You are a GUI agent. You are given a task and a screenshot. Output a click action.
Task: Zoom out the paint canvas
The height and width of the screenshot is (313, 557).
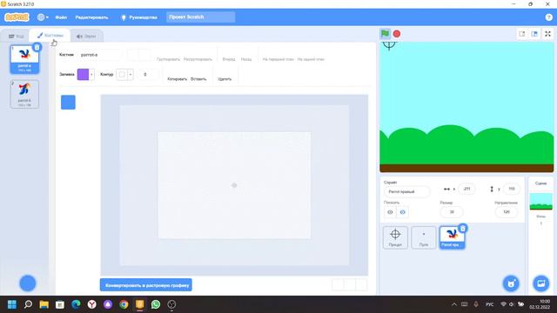click(338, 284)
